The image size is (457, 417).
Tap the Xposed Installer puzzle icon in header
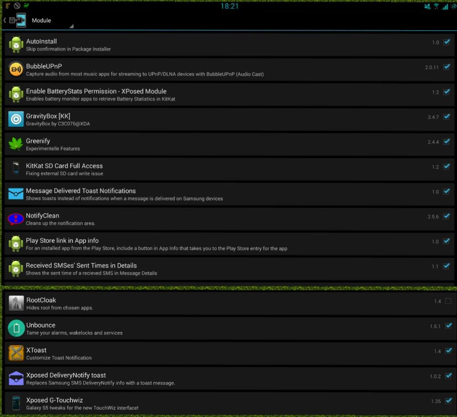[18, 20]
